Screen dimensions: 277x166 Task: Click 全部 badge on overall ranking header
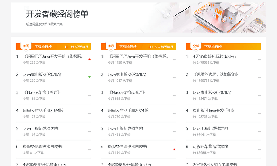click(x=196, y=46)
